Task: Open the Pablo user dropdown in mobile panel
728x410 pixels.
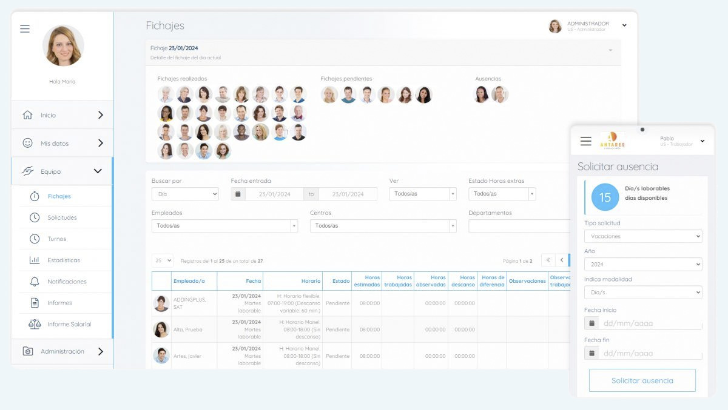Action: [x=702, y=141]
